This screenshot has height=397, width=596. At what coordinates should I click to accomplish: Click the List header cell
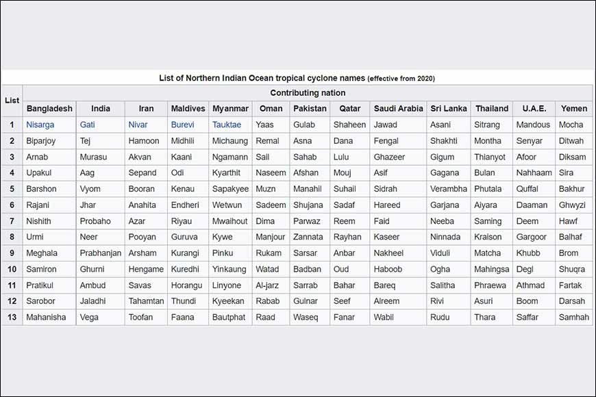[12, 101]
